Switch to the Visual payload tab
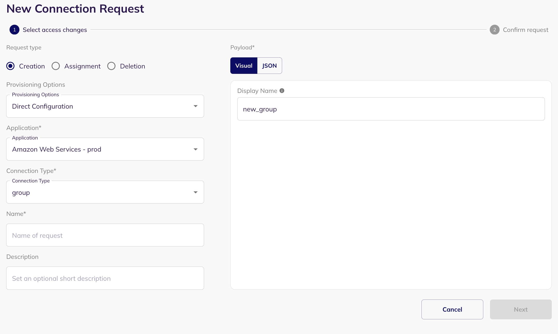558x334 pixels. click(244, 66)
